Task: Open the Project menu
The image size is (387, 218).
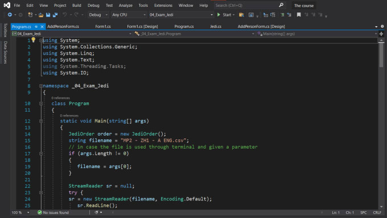Action: tap(60, 5)
